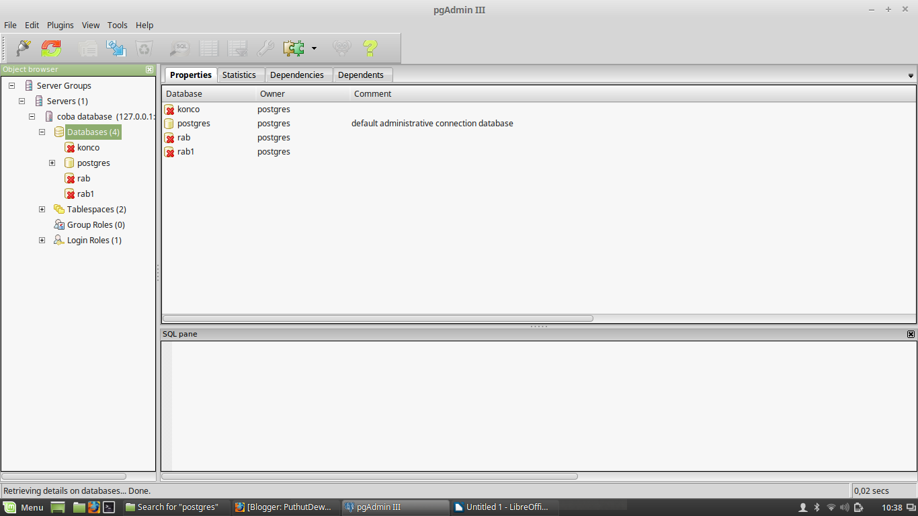
Task: Expand the Tablespaces (2) node
Action: [42, 210]
